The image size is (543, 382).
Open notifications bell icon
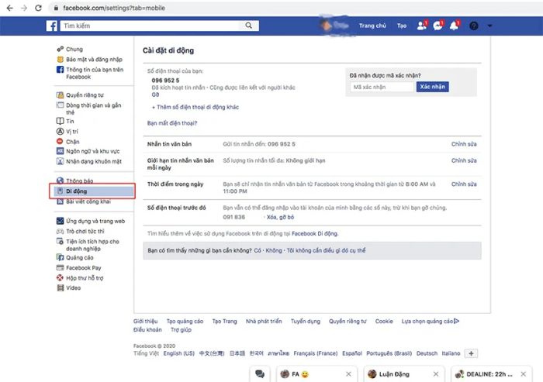click(454, 26)
